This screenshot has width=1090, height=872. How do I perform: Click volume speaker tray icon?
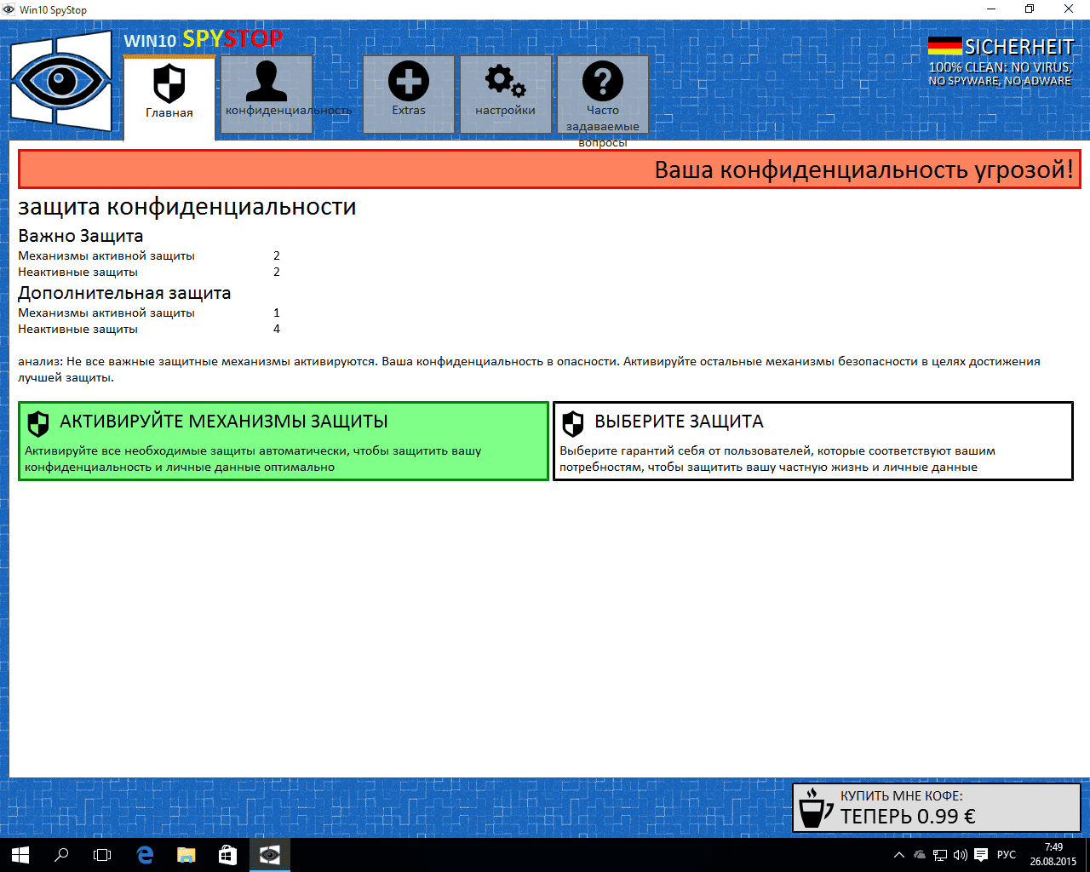961,855
